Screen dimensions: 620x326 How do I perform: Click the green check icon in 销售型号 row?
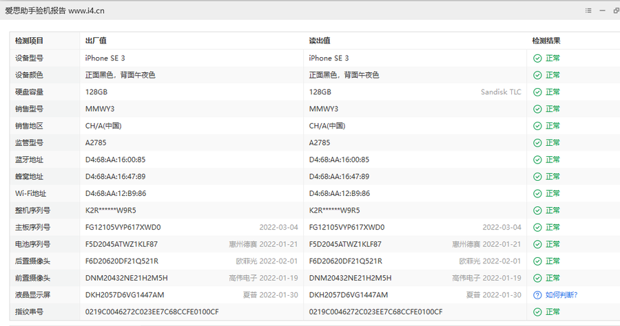click(x=537, y=109)
